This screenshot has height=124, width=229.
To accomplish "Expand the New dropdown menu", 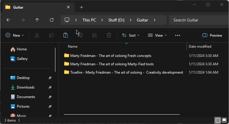I will click(15, 35).
